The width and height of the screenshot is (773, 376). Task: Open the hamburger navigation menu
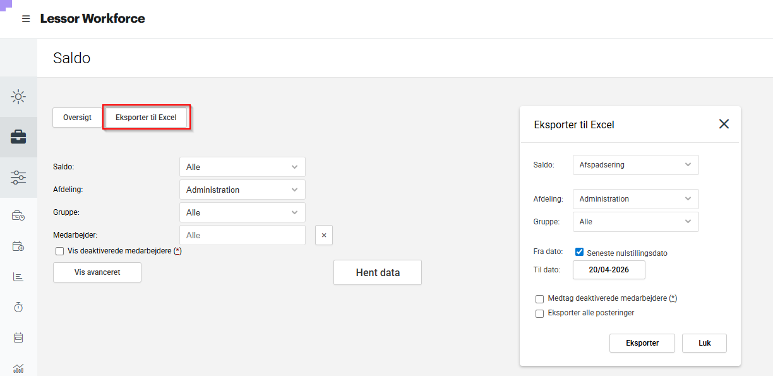pos(26,19)
